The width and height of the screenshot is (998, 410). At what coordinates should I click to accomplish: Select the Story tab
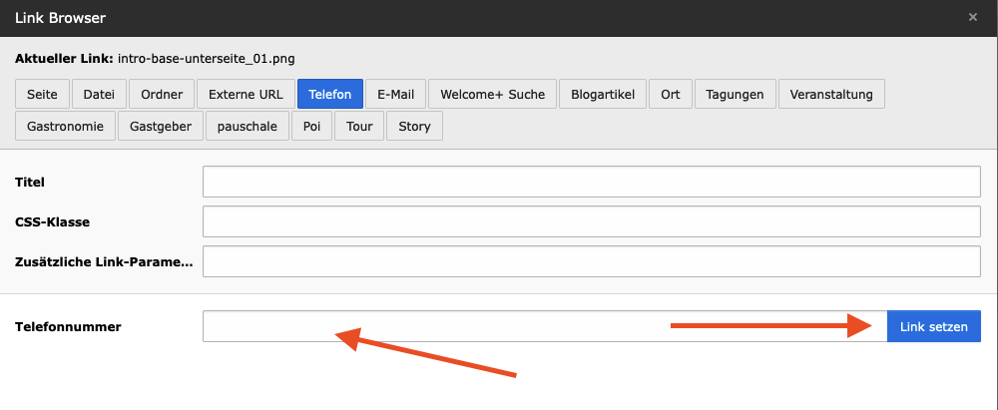[414, 126]
